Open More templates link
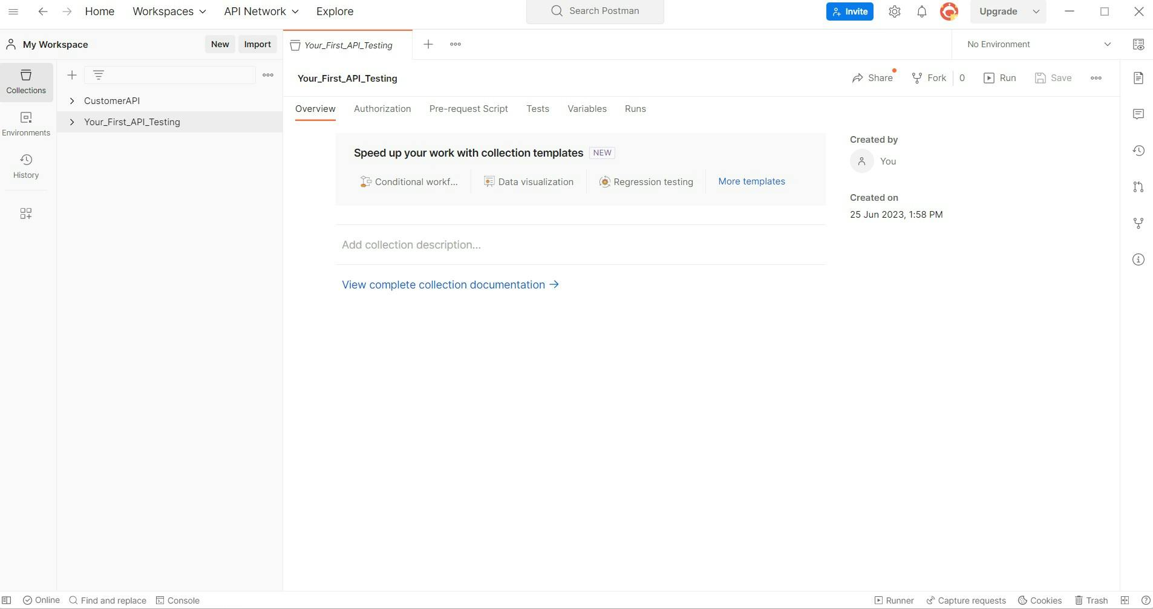Viewport: 1153px width, 609px height. 751,181
